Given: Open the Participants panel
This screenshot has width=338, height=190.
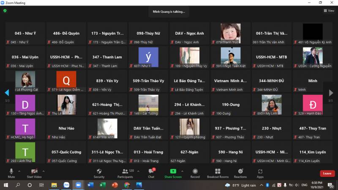Looking at the screenshot, I should (125, 171).
